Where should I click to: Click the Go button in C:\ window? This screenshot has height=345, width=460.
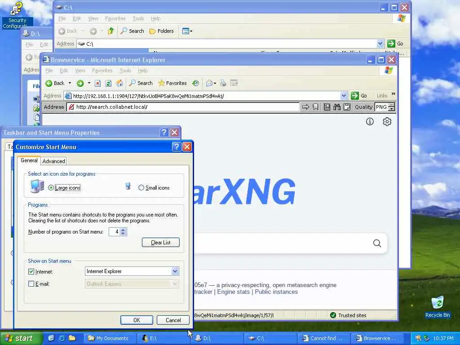click(395, 44)
